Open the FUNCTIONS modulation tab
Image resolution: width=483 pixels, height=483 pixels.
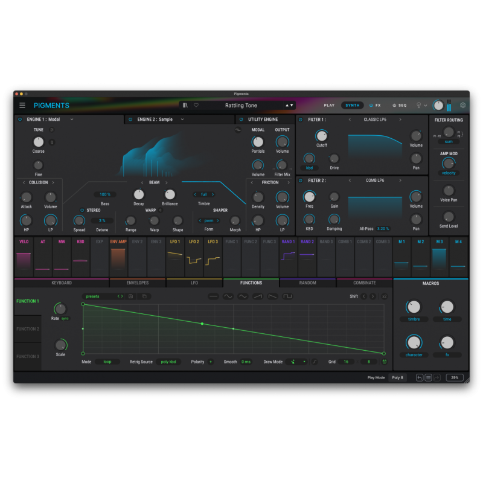coord(251,282)
